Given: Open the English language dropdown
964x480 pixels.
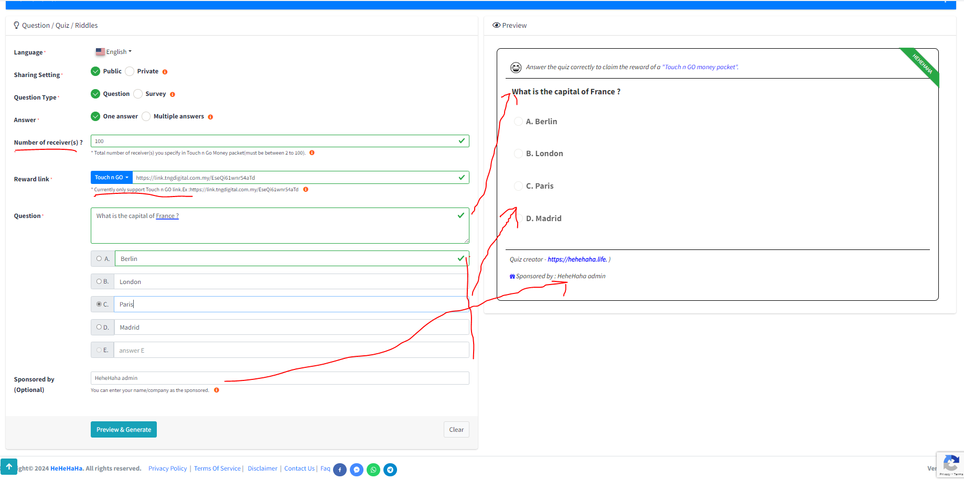Looking at the screenshot, I should pos(114,52).
